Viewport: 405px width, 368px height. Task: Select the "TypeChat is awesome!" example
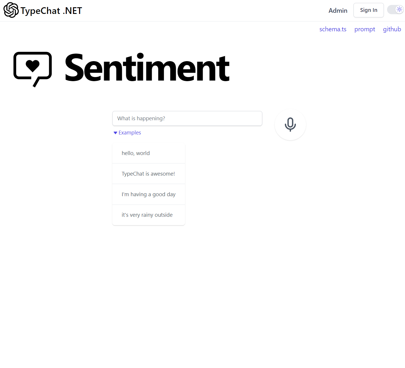coord(149,174)
